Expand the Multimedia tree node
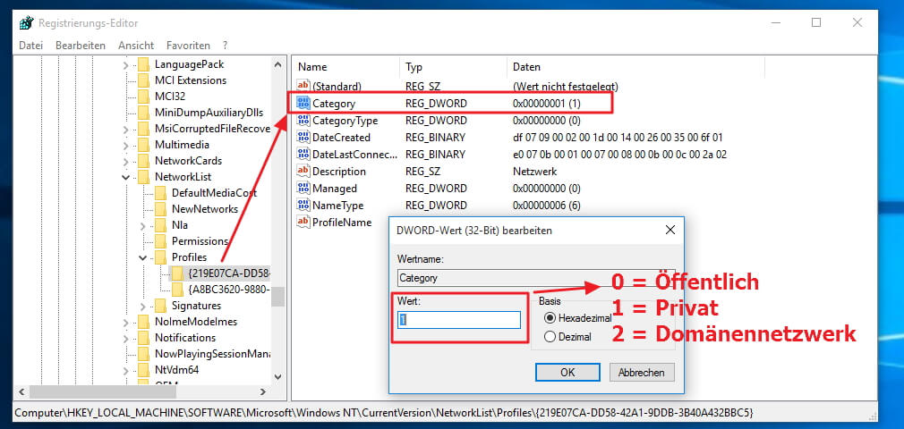904x429 pixels. coord(126,145)
